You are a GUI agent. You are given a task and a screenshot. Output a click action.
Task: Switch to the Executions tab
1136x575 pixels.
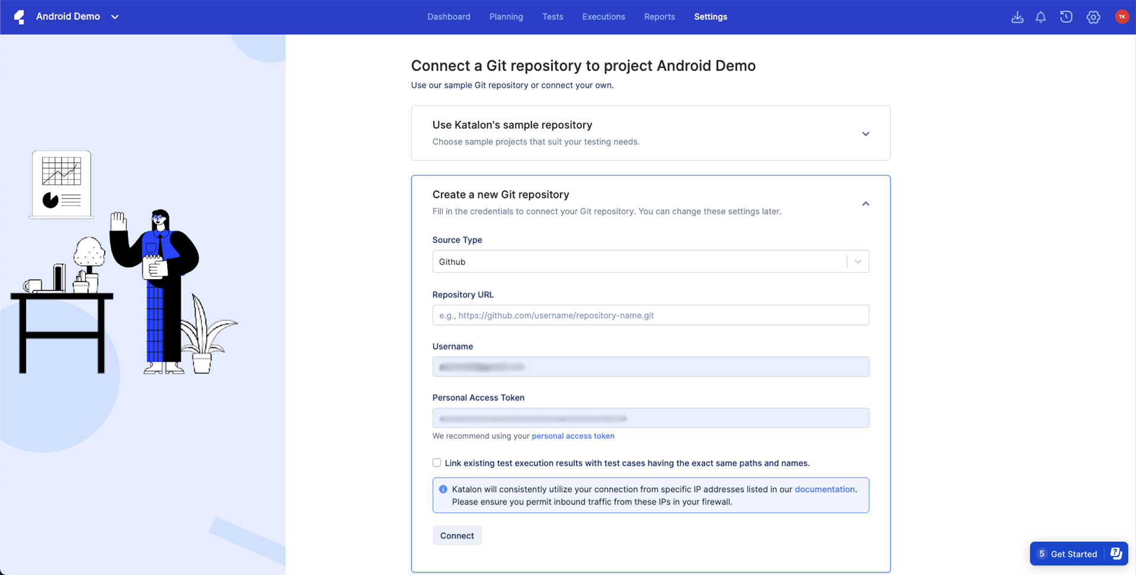pos(603,17)
